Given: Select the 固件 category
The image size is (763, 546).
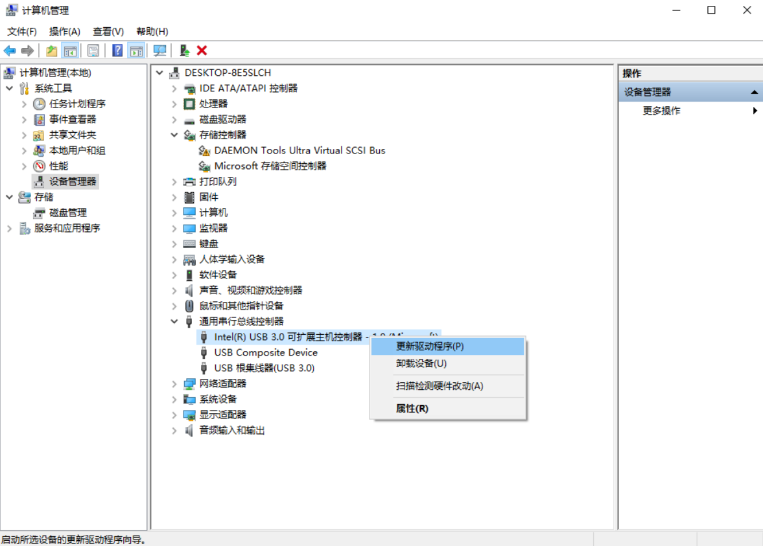Looking at the screenshot, I should coord(209,197).
